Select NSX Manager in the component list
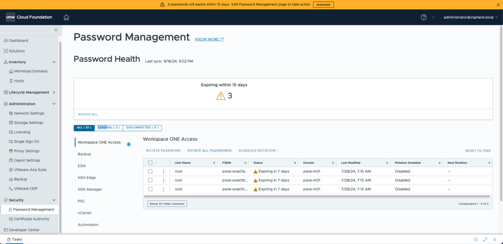Viewport: 503px width, 244px height. point(90,189)
